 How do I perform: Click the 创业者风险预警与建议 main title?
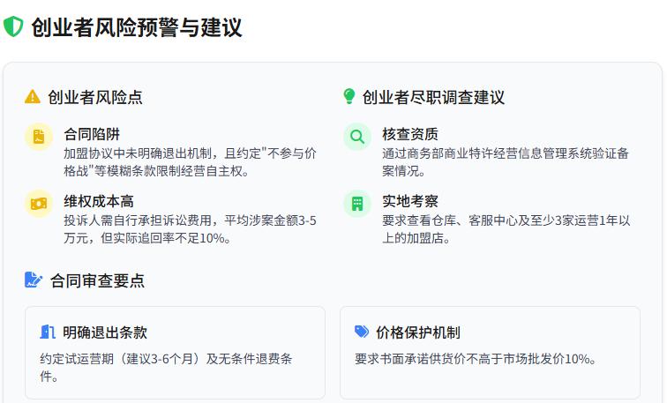pos(137,27)
